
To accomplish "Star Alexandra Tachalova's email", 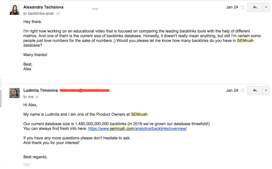I will pyautogui.click(x=243, y=7).
